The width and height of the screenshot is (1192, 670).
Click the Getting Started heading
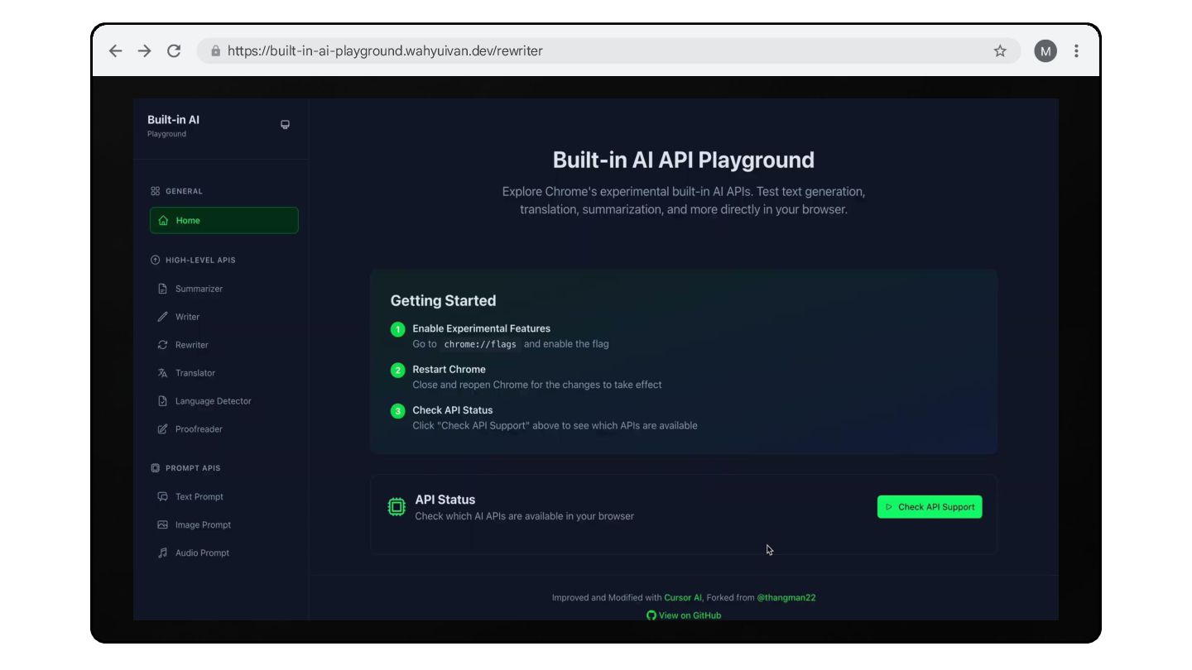tap(444, 300)
